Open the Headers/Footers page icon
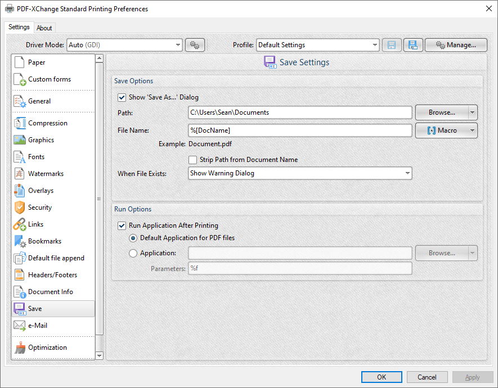The width and height of the screenshot is (498, 388). point(20,275)
